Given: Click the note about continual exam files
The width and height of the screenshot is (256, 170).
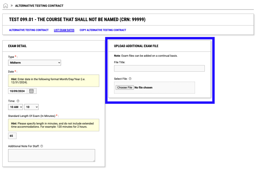Looking at the screenshot, I should (x=146, y=56).
